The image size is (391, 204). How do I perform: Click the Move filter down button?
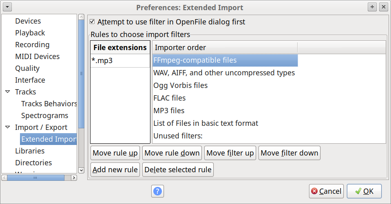tap(289, 153)
